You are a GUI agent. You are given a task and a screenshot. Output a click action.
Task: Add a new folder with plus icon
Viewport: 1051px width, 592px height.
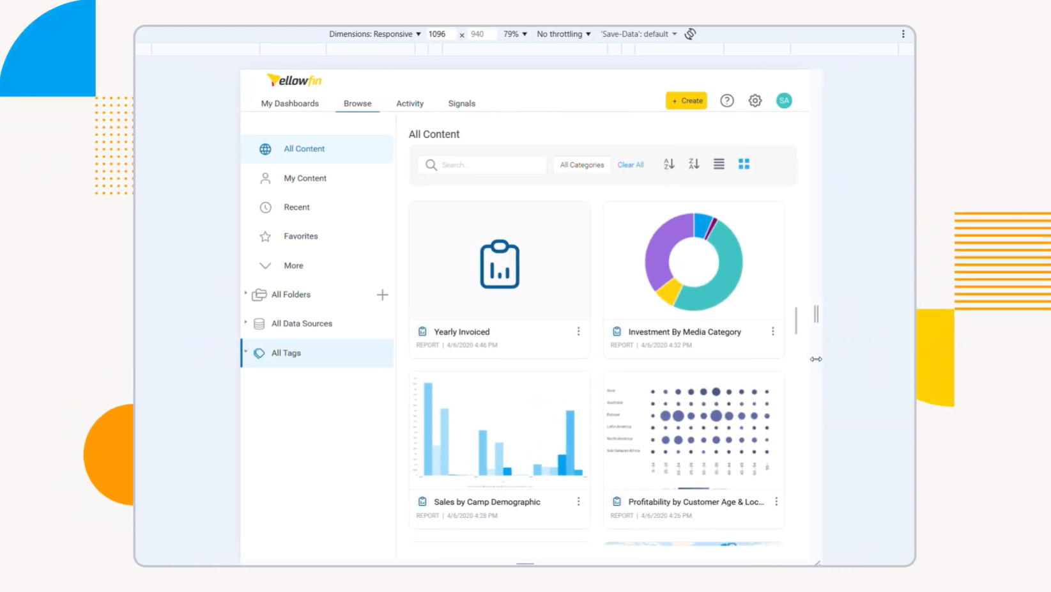tap(382, 295)
